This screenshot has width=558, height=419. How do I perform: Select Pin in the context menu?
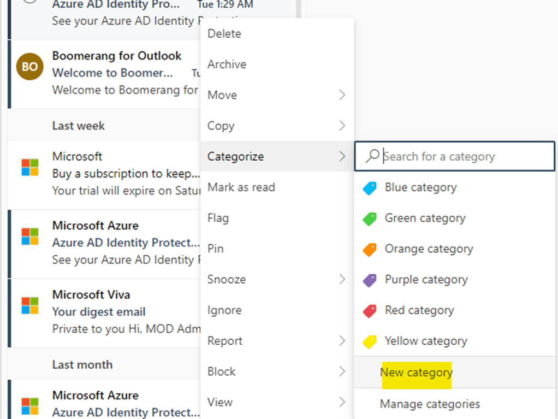coord(277,249)
